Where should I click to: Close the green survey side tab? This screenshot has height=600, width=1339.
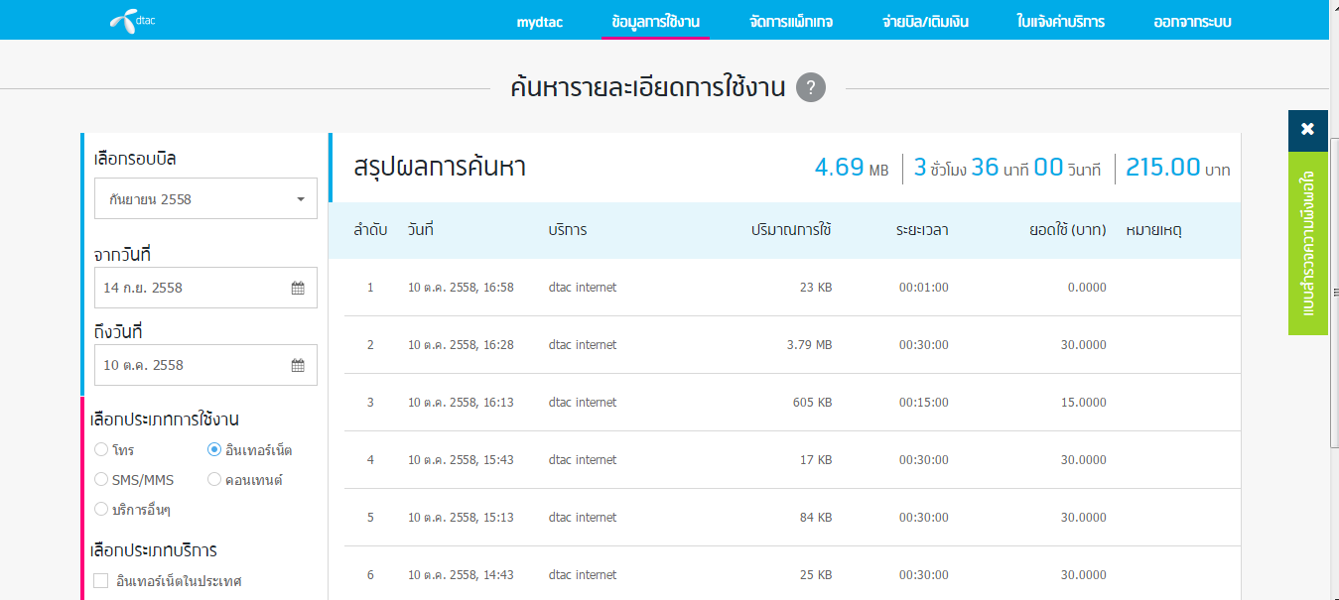click(1307, 129)
